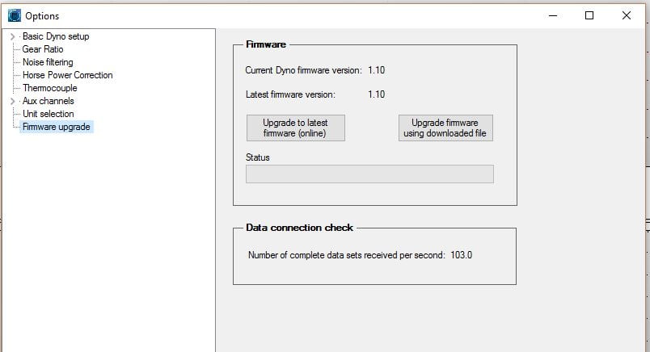Click the Firmware group box title
Screen dimensions: 650x352
coord(266,44)
